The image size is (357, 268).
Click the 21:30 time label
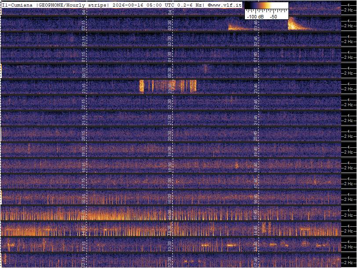[170, 120]
